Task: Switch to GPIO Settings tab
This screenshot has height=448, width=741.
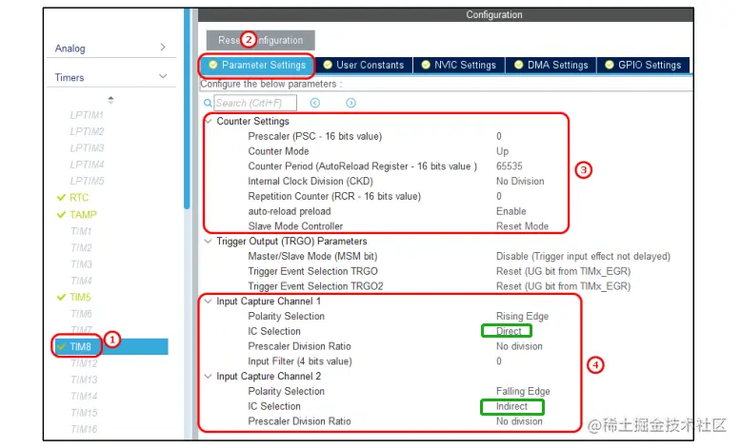Action: (x=644, y=65)
